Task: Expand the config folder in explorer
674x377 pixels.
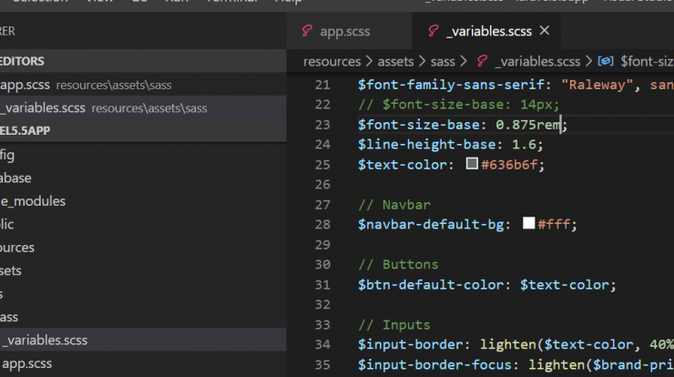Action: pos(143,155)
